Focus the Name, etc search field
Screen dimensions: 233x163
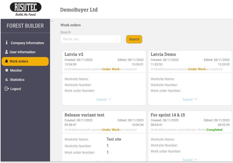coord(90,39)
